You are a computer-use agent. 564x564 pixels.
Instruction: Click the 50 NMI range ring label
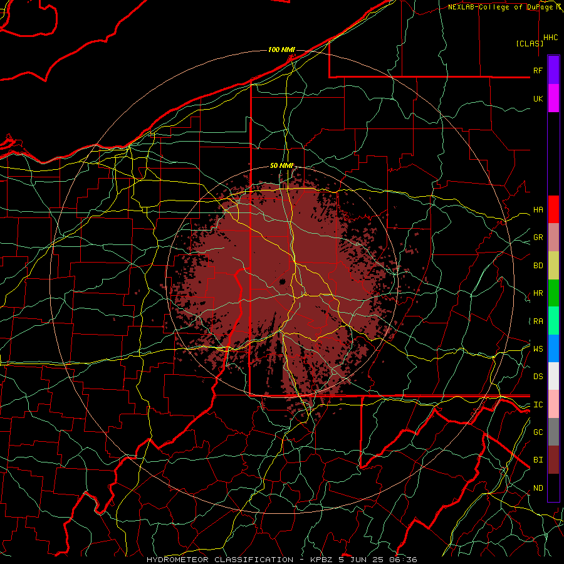point(281,166)
